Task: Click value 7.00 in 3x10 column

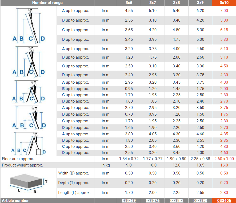Action: pyautogui.click(x=224, y=11)
